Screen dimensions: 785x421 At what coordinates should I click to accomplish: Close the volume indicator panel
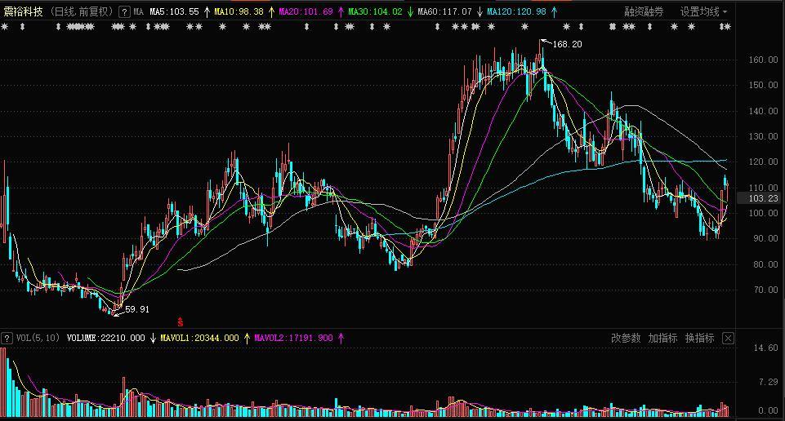pyautogui.click(x=728, y=339)
